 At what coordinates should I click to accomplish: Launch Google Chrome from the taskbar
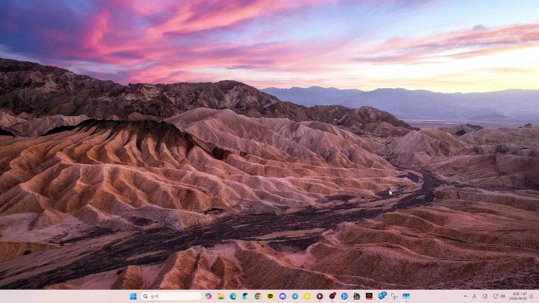tap(258, 296)
